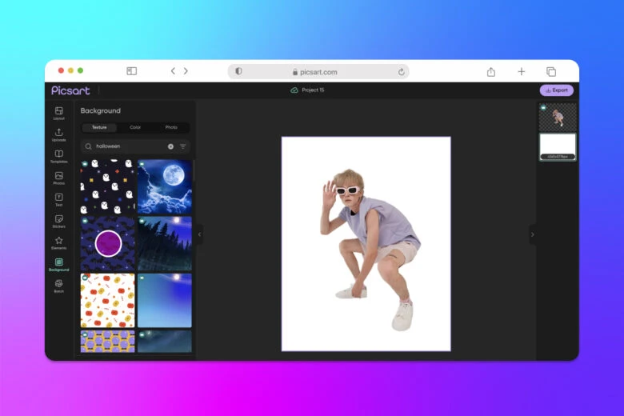Screen dimensions: 624x416
Task: Collapse the right layers panel chevron
Action: pyautogui.click(x=532, y=234)
